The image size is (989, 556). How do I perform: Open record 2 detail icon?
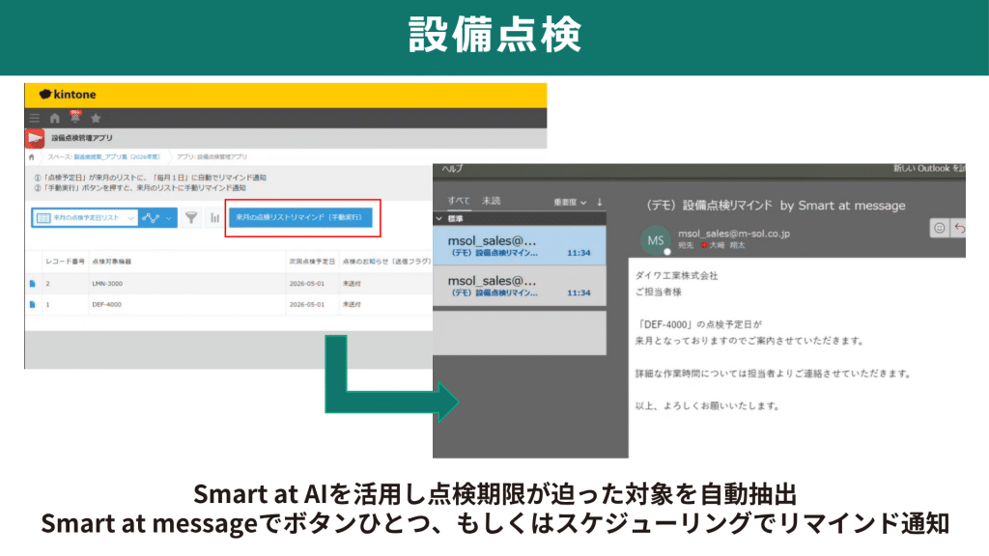coord(33,284)
